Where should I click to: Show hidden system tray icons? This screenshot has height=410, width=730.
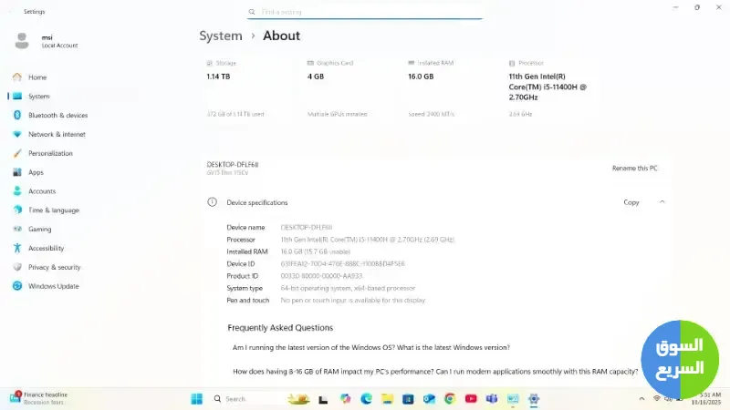click(x=642, y=399)
